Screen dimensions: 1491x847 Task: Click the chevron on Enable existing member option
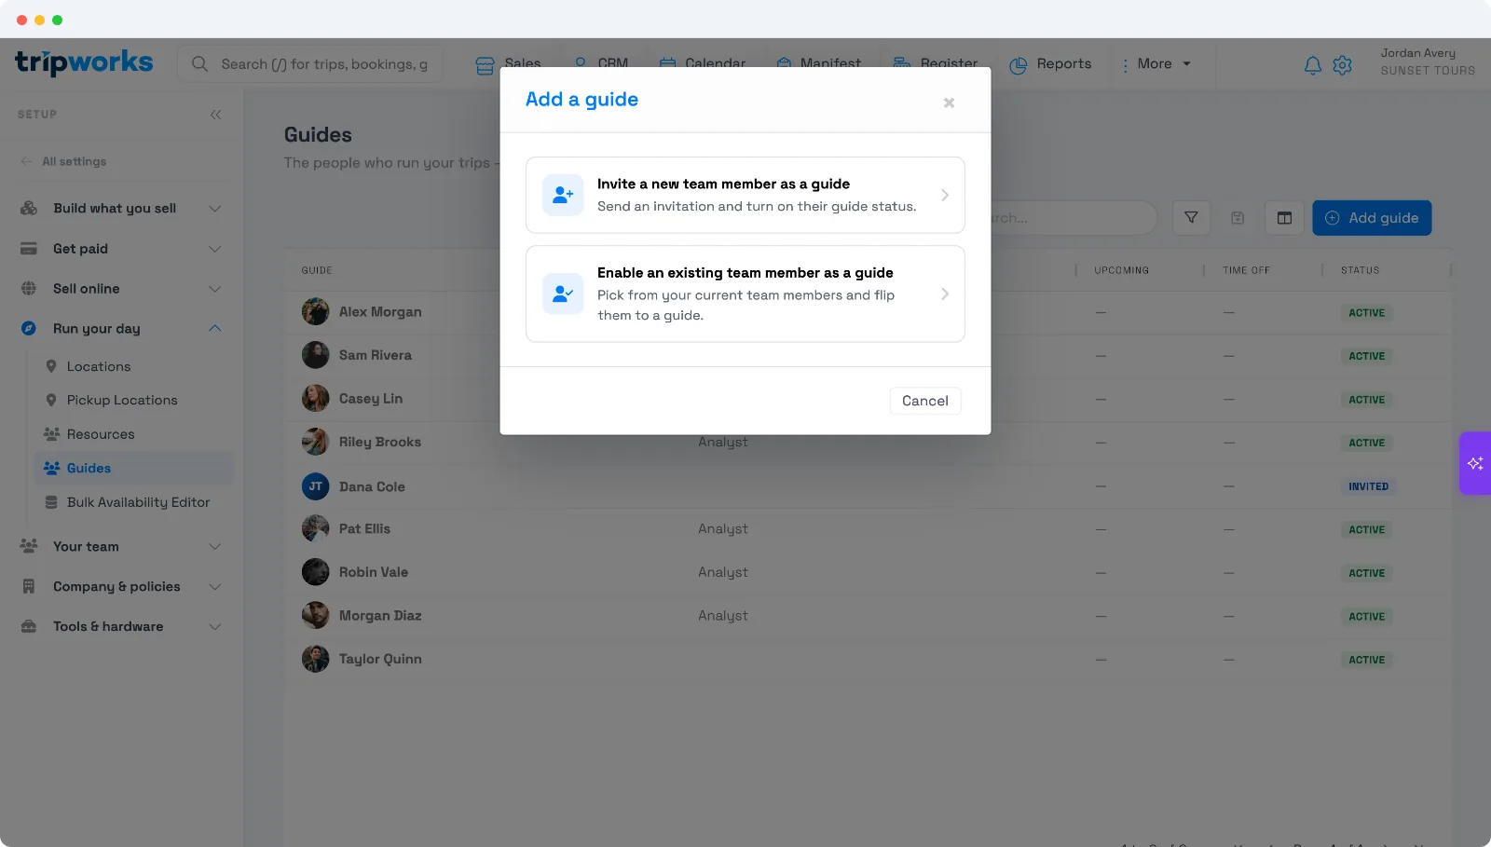click(x=945, y=294)
